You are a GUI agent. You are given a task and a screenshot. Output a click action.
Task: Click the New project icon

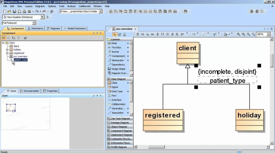(x=5, y=11)
